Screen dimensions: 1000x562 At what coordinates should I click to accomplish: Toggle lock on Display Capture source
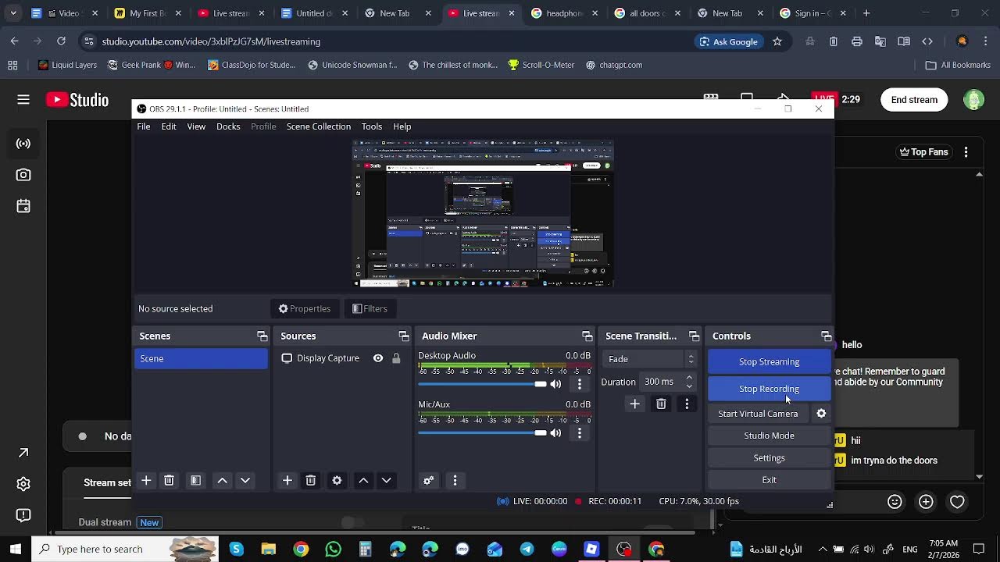pyautogui.click(x=396, y=358)
